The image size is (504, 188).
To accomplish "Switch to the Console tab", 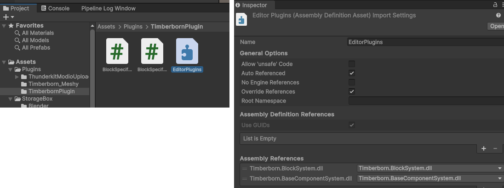I will tap(55, 8).
